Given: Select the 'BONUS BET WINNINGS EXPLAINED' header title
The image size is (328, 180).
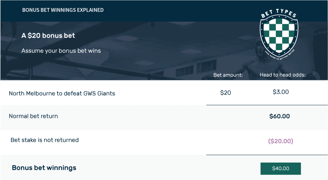Looking at the screenshot, I should pyautogui.click(x=63, y=10).
